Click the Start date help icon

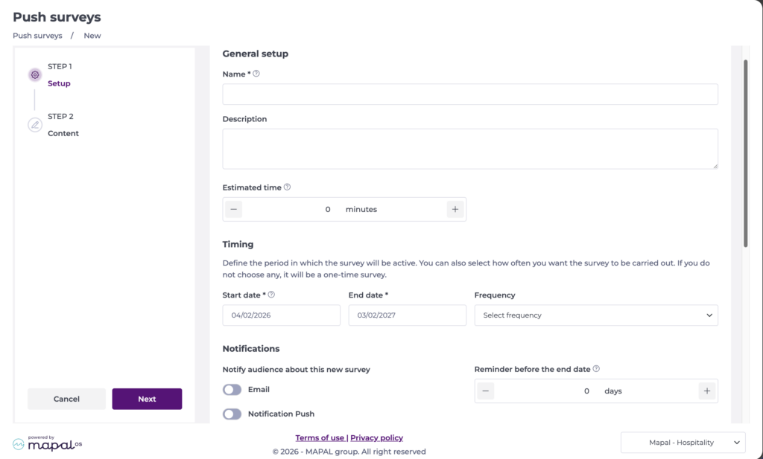click(271, 295)
